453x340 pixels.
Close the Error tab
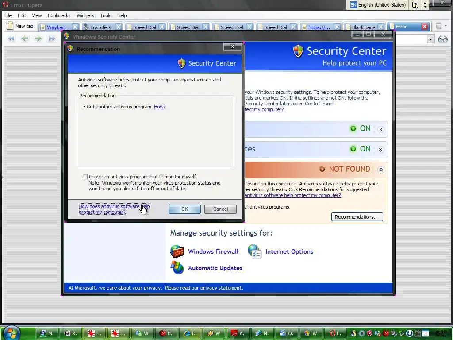424,27
